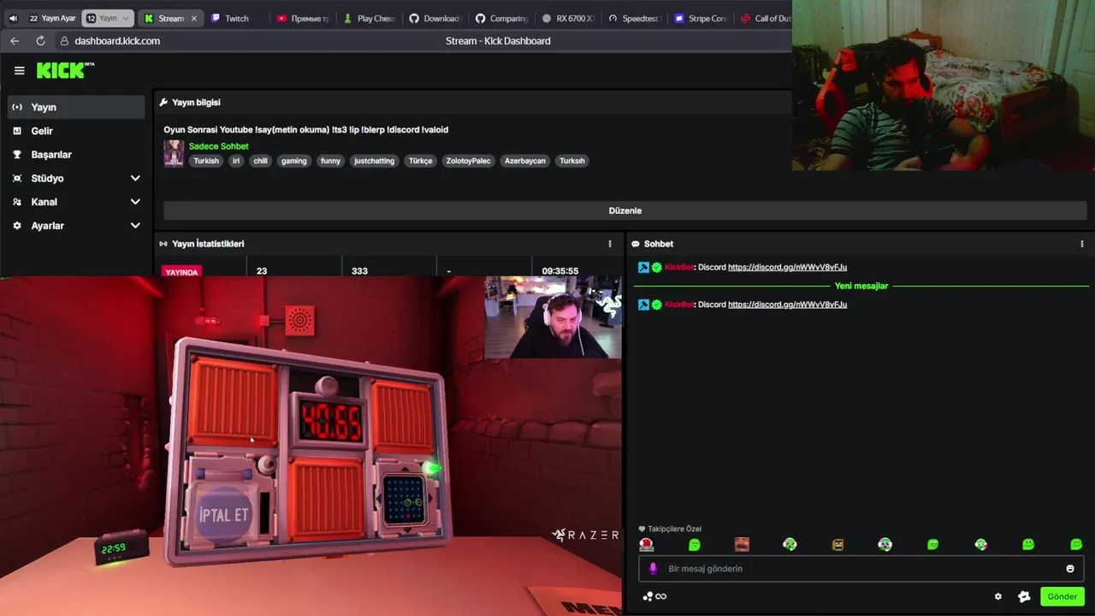
Task: Click the Yayın bilgisi wrench icon
Action: point(163,103)
